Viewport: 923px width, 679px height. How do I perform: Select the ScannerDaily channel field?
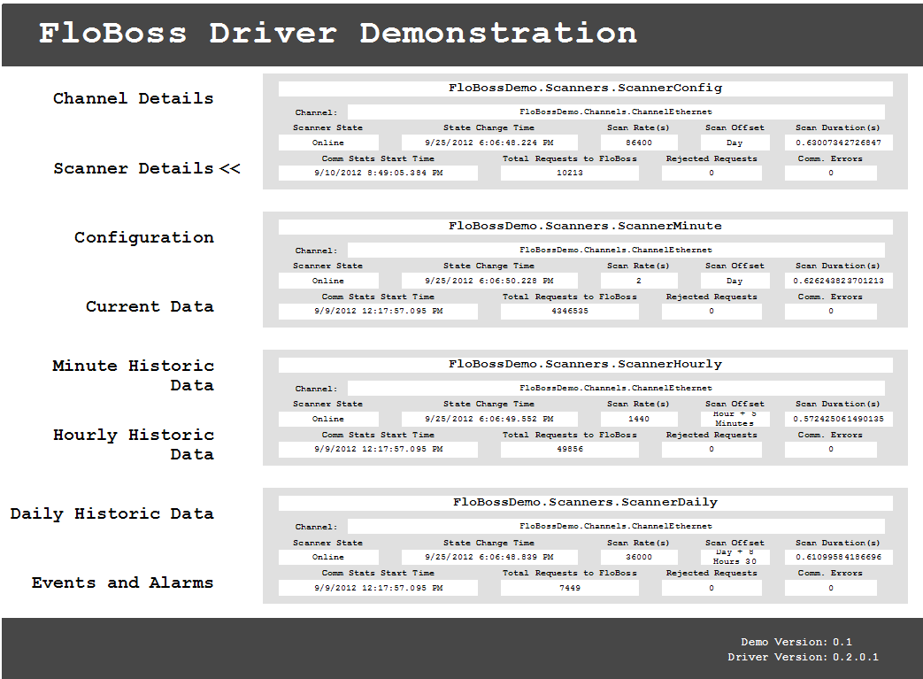(616, 527)
